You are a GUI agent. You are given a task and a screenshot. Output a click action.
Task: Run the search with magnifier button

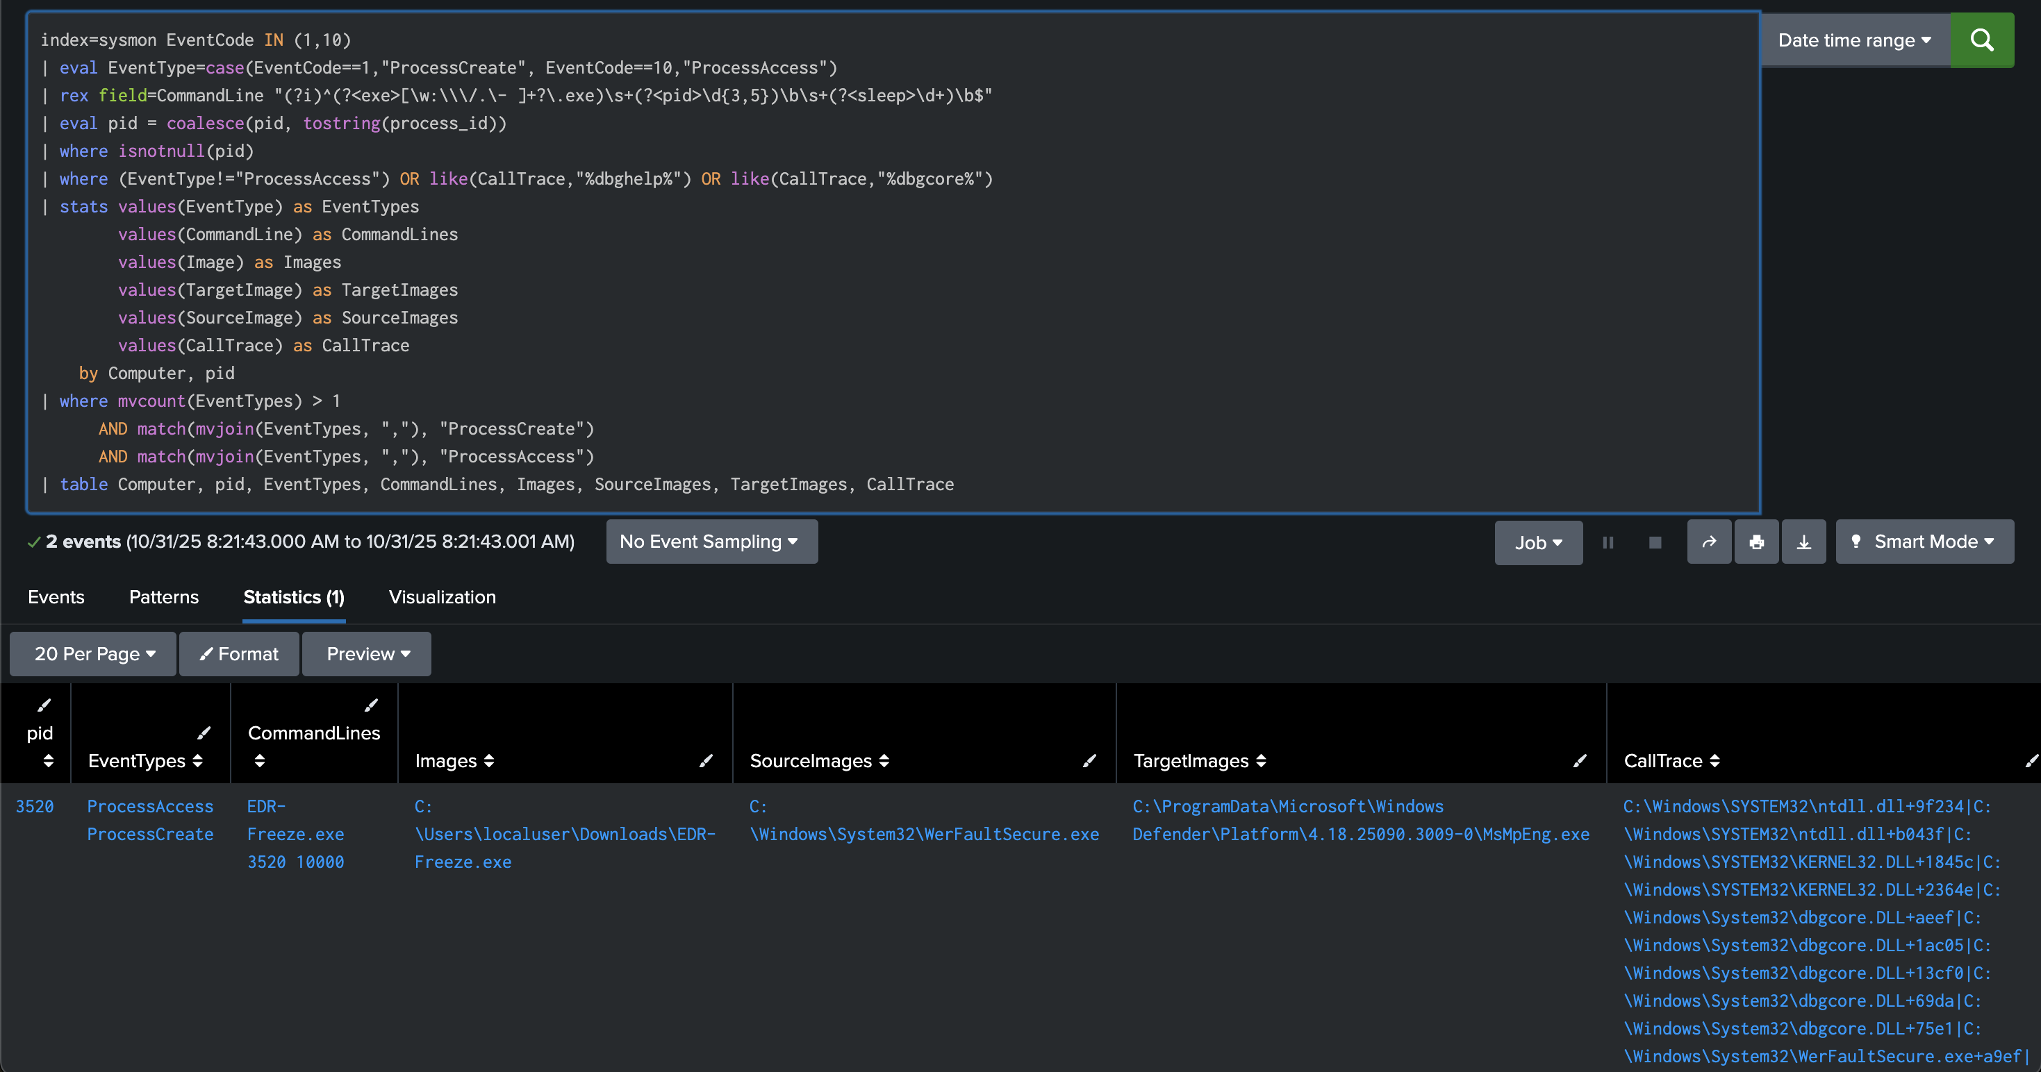[x=1981, y=40]
